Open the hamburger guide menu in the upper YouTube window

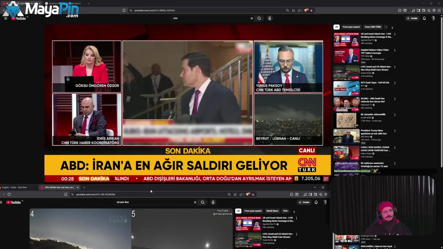pyautogui.click(x=6, y=18)
